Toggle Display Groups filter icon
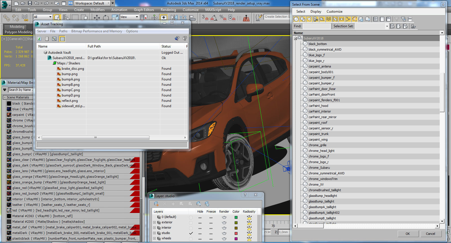The width and height of the screenshot is (451, 243). [x=335, y=19]
